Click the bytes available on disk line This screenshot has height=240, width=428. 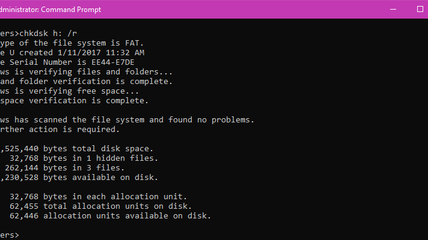[x=79, y=178]
